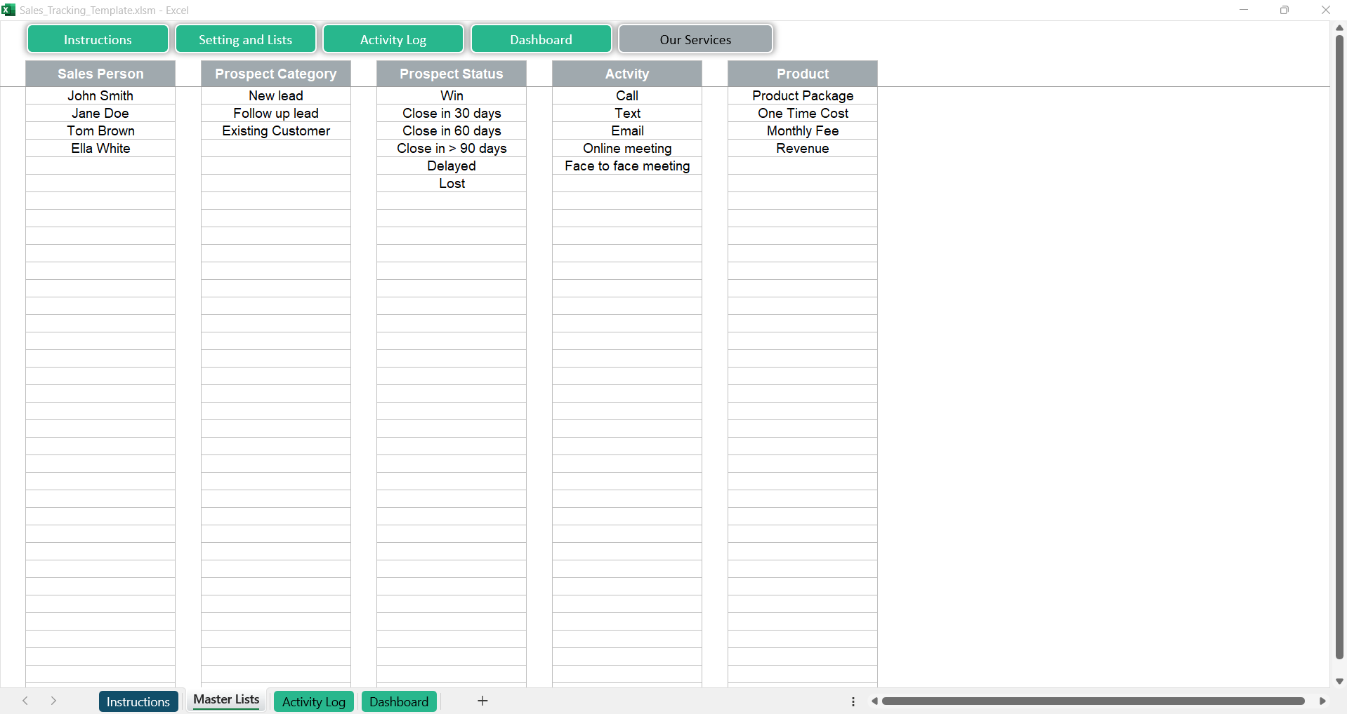Switch to the Instructions sheet tab
The height and width of the screenshot is (714, 1347).
[x=138, y=701]
